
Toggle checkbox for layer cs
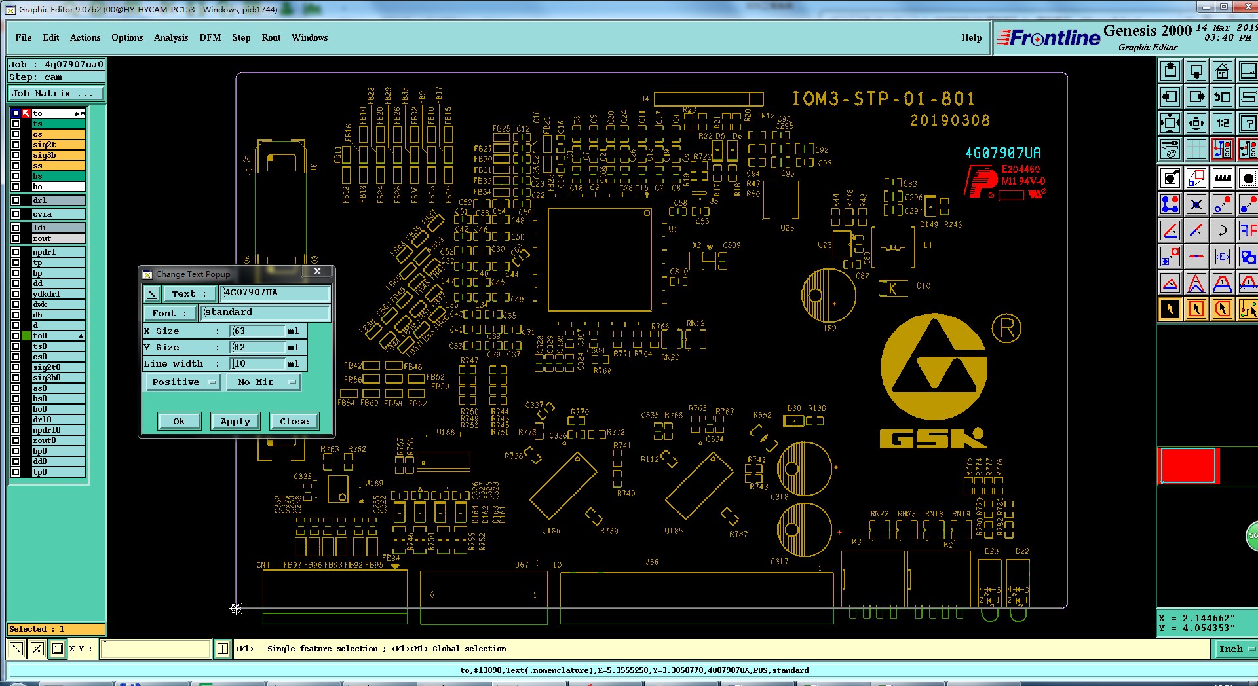click(16, 134)
